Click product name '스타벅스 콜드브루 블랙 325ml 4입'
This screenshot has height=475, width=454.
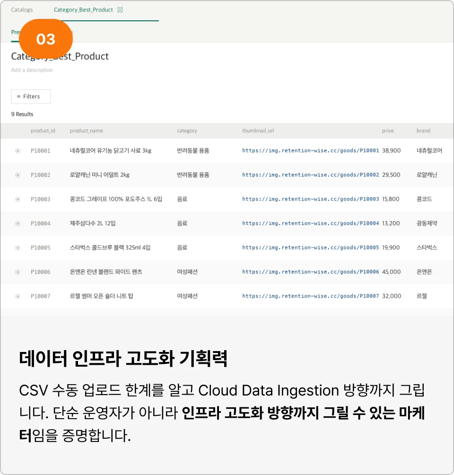point(110,247)
